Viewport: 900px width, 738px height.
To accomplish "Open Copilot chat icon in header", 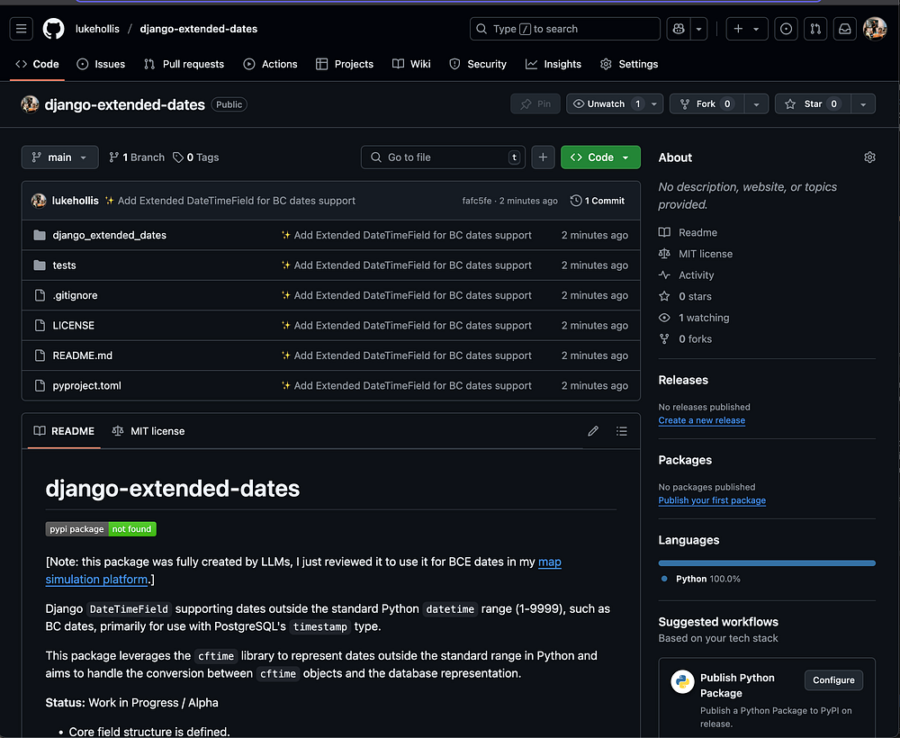I will click(x=677, y=29).
